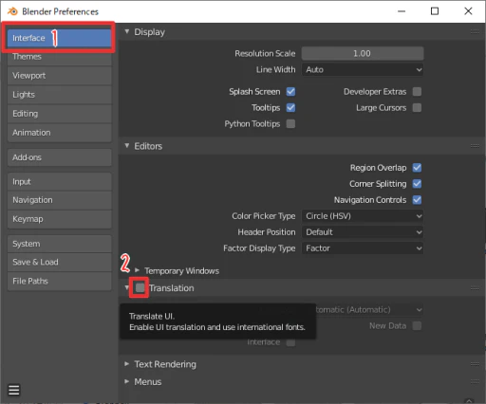Enable the Translation checkbox
Screen dimensions: 486x404
point(140,287)
